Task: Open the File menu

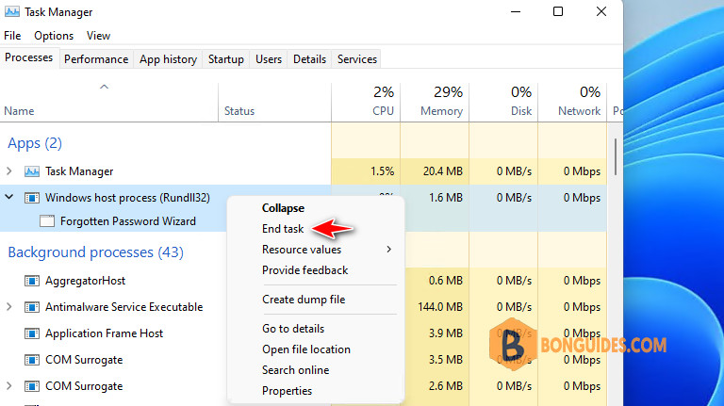Action: coord(12,36)
